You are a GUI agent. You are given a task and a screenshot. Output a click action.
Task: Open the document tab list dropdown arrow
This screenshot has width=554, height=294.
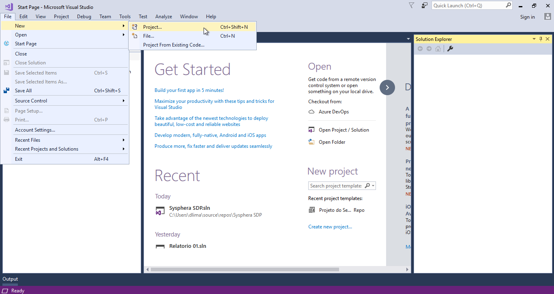tap(408, 39)
